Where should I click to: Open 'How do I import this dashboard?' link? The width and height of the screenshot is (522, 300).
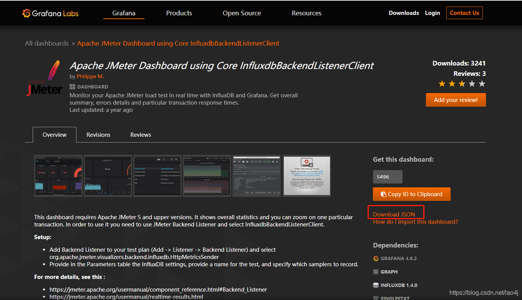pyautogui.click(x=415, y=221)
